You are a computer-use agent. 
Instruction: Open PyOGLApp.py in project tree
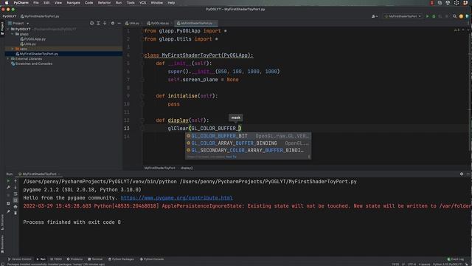point(32,39)
